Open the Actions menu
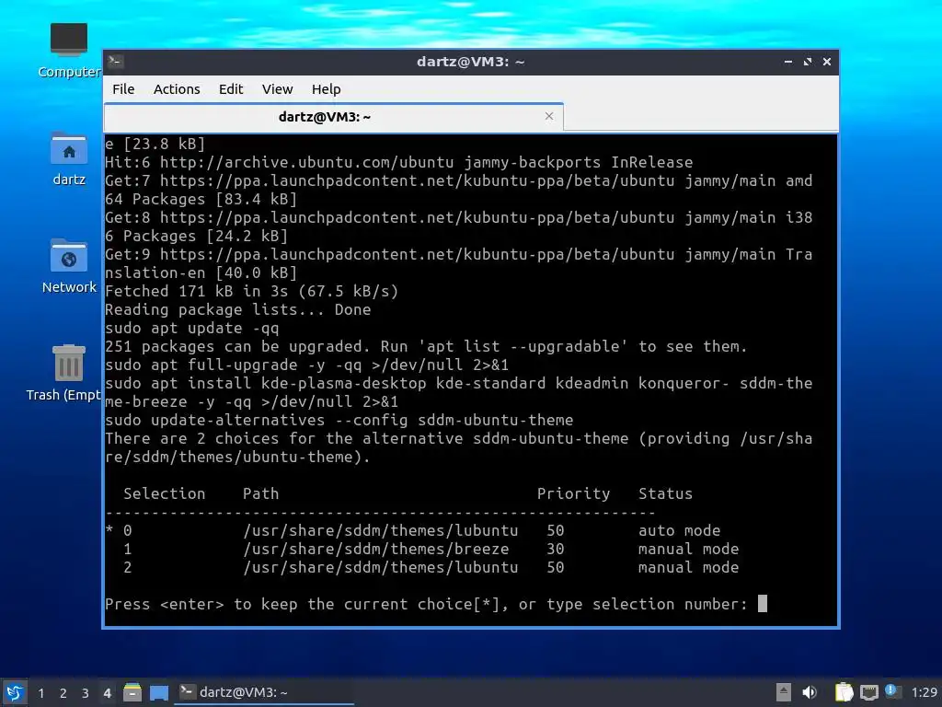 (x=177, y=89)
